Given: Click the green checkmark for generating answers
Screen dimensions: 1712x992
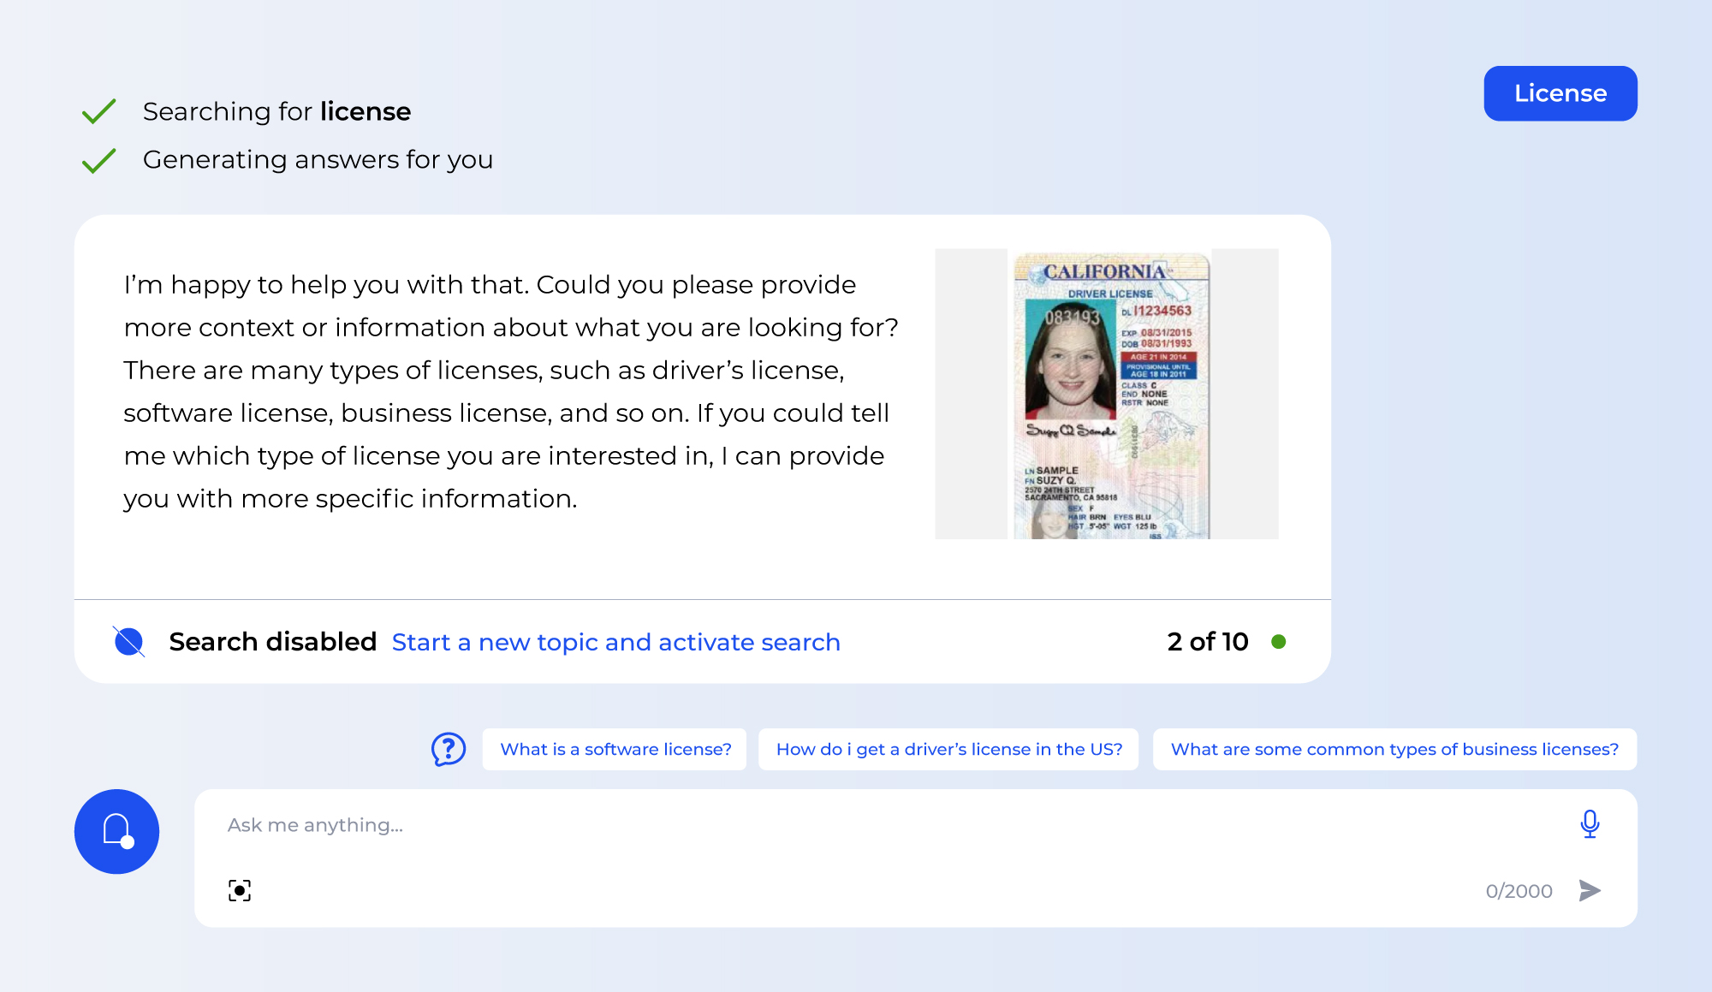Looking at the screenshot, I should pos(98,159).
